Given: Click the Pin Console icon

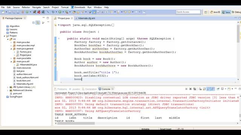Looking at the screenshot, I should click(218, 89).
